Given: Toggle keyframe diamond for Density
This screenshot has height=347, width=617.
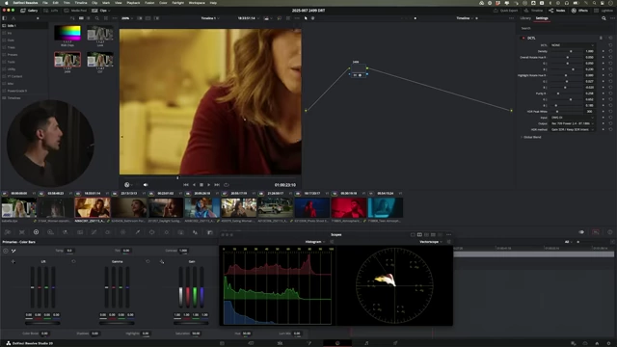Looking at the screenshot, I should click(604, 51).
